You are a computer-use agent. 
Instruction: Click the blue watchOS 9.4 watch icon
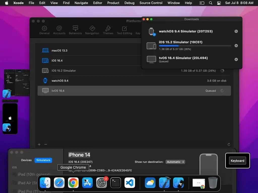click(45, 81)
